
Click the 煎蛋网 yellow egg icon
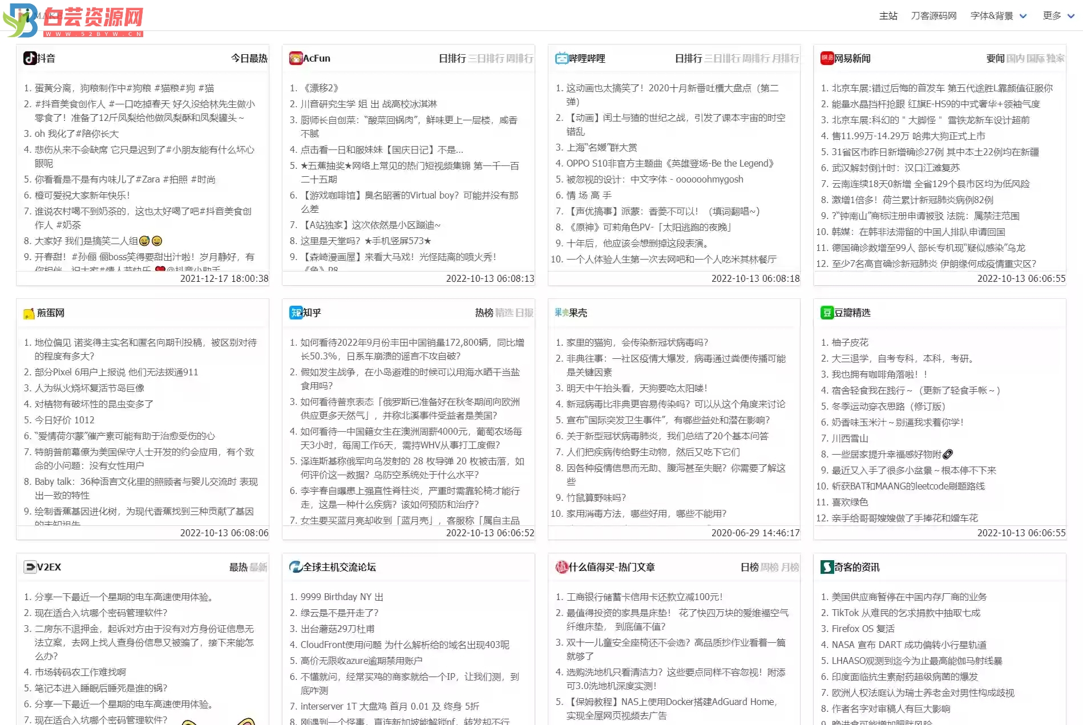[29, 313]
